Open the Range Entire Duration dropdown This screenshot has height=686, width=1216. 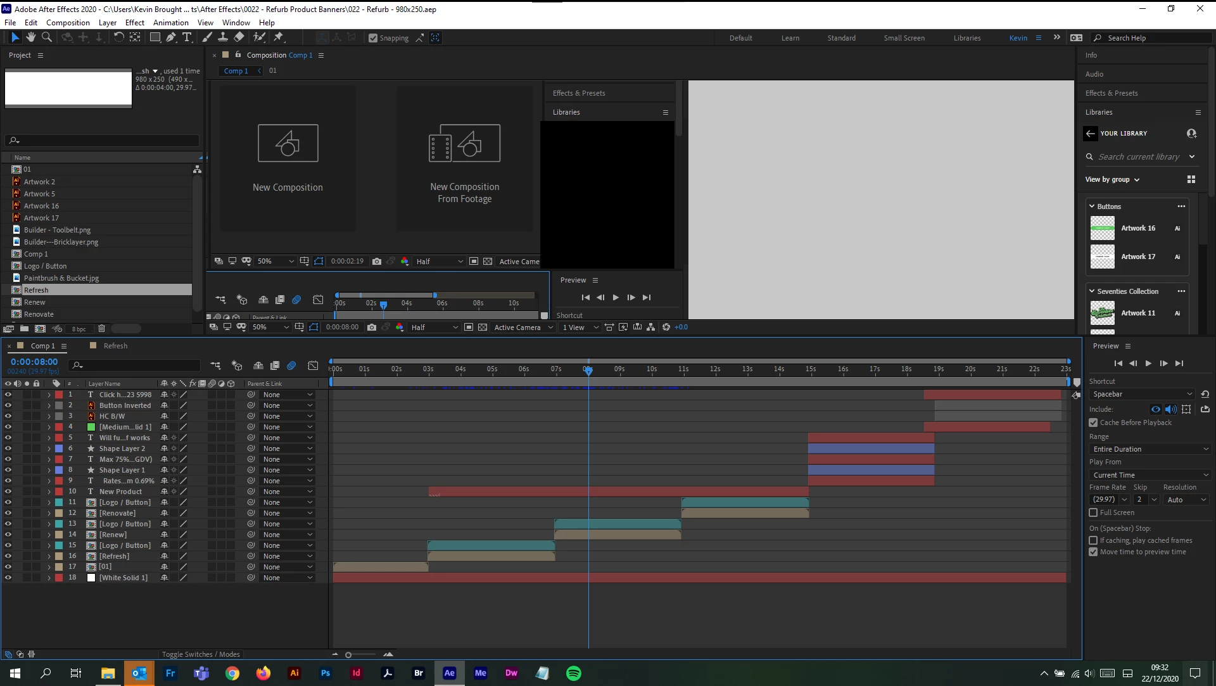coord(1149,449)
